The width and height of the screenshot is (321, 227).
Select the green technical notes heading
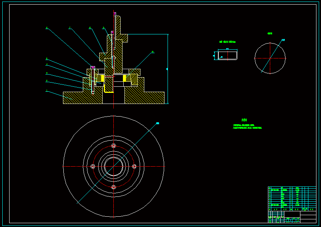click(x=244, y=120)
